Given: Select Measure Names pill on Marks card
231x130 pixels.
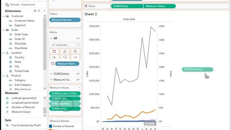Looking at the screenshot, I should pyautogui.click(x=67, y=64).
